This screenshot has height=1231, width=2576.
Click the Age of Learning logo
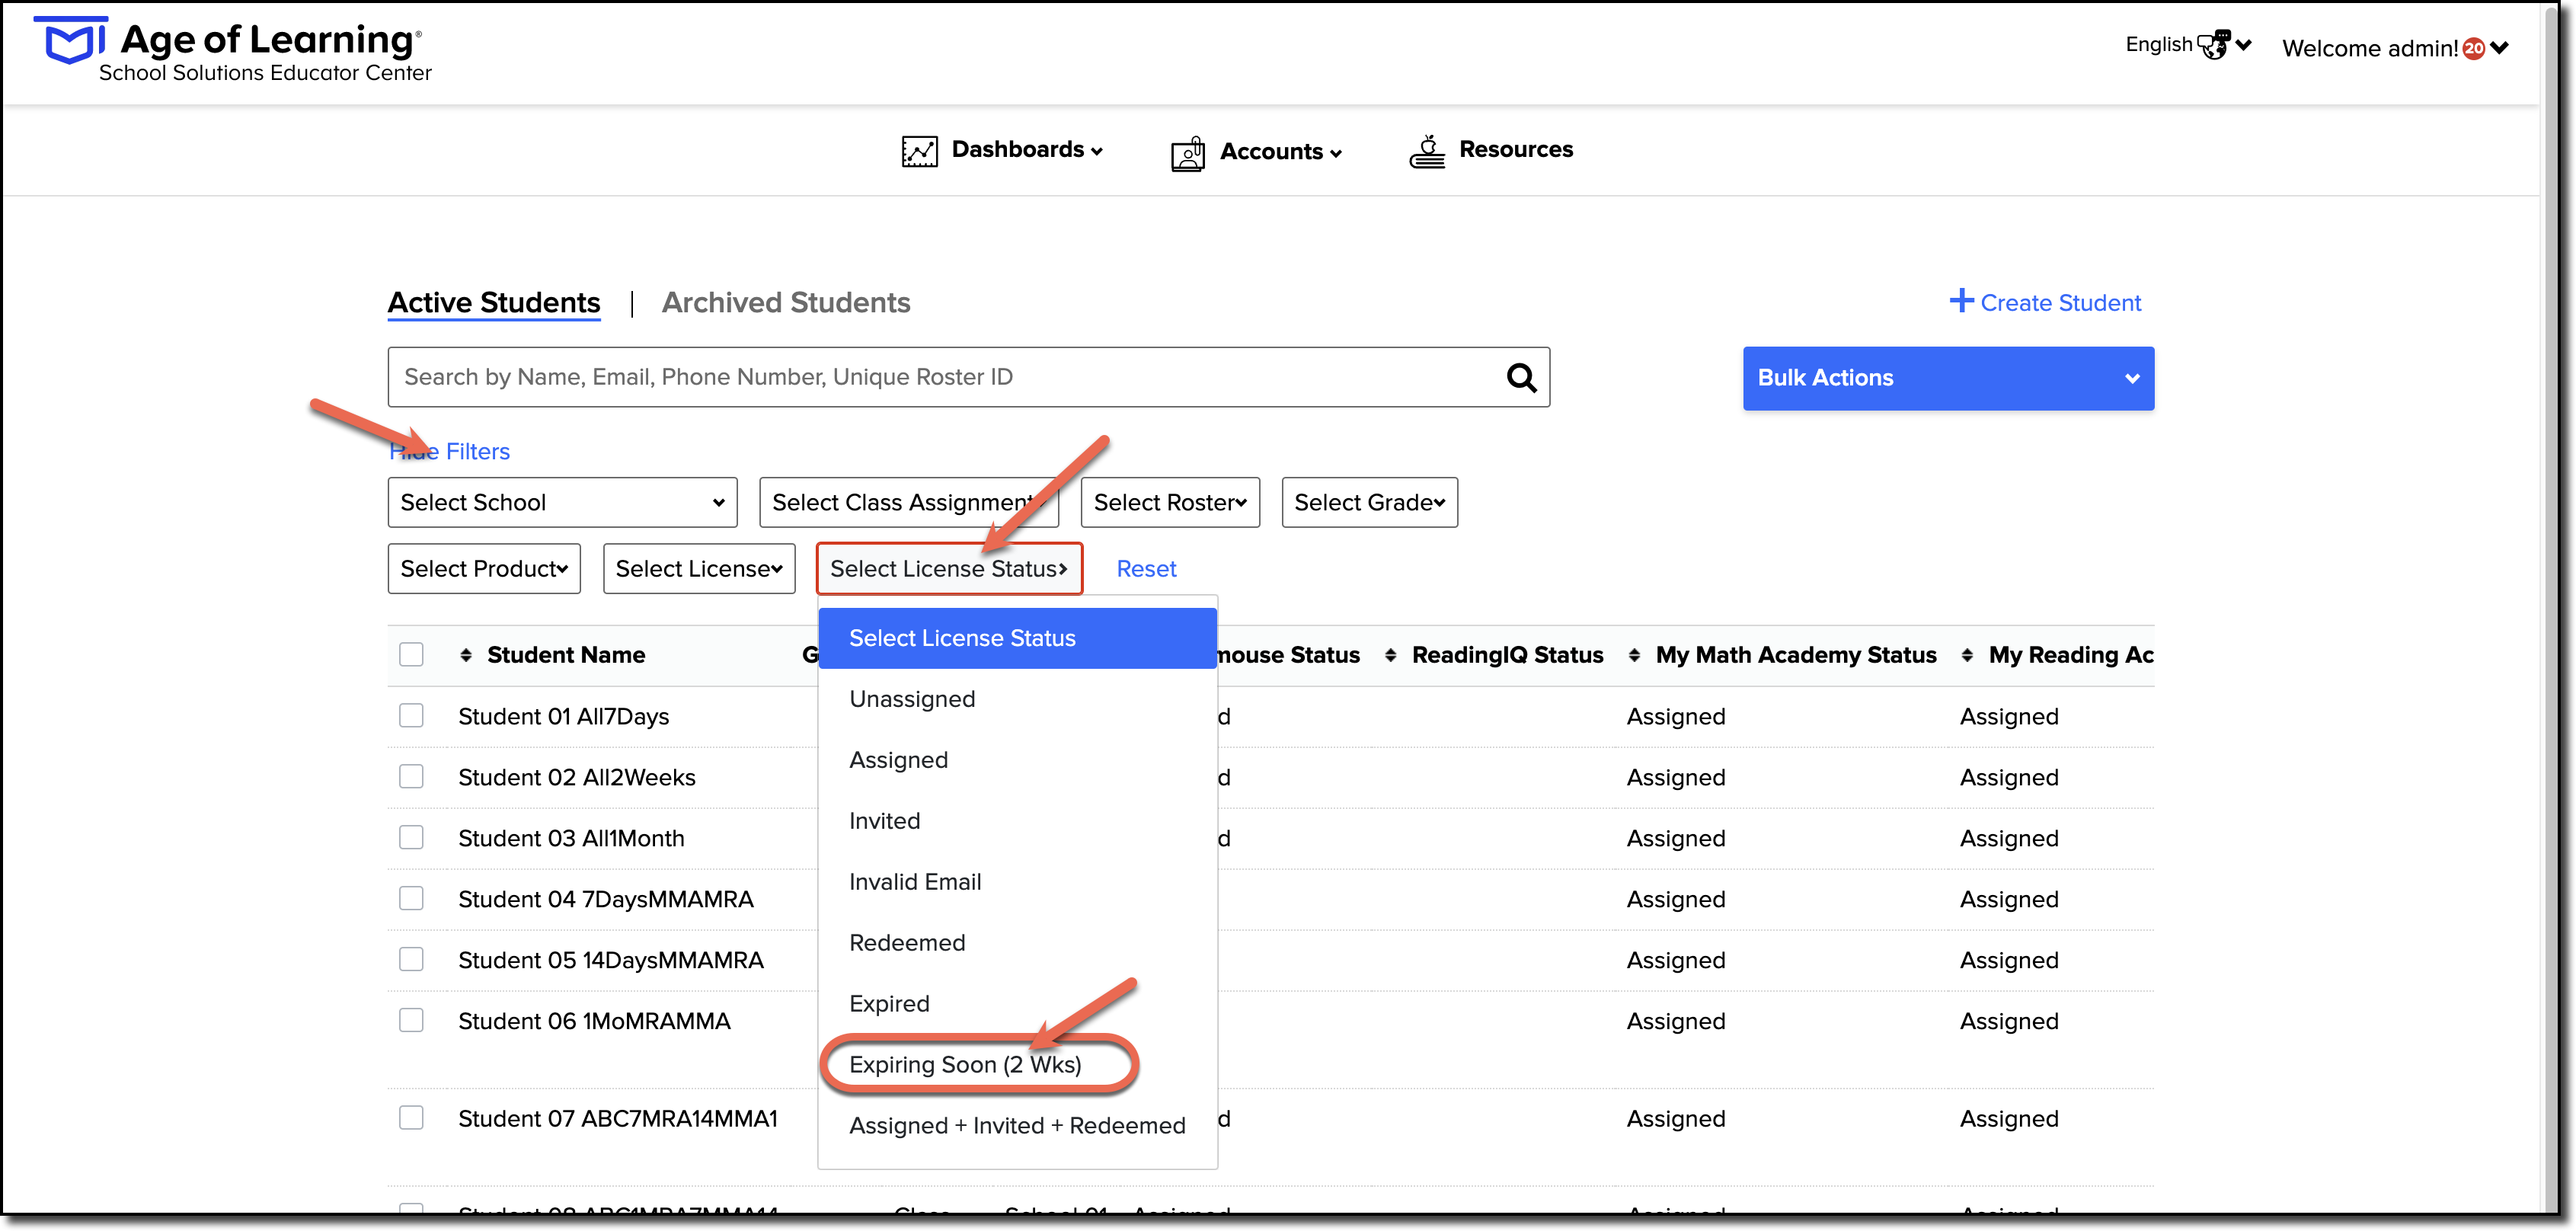(x=71, y=41)
